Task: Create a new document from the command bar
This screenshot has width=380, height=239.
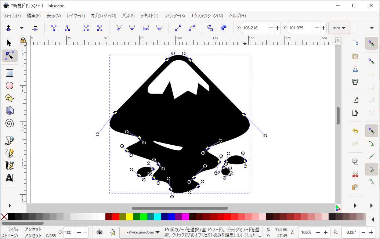Action: coord(355,44)
